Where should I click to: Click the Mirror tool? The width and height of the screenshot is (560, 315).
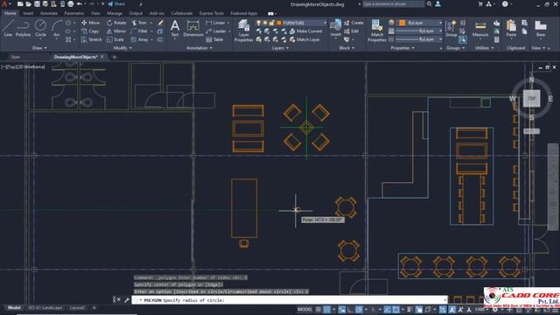pos(116,31)
